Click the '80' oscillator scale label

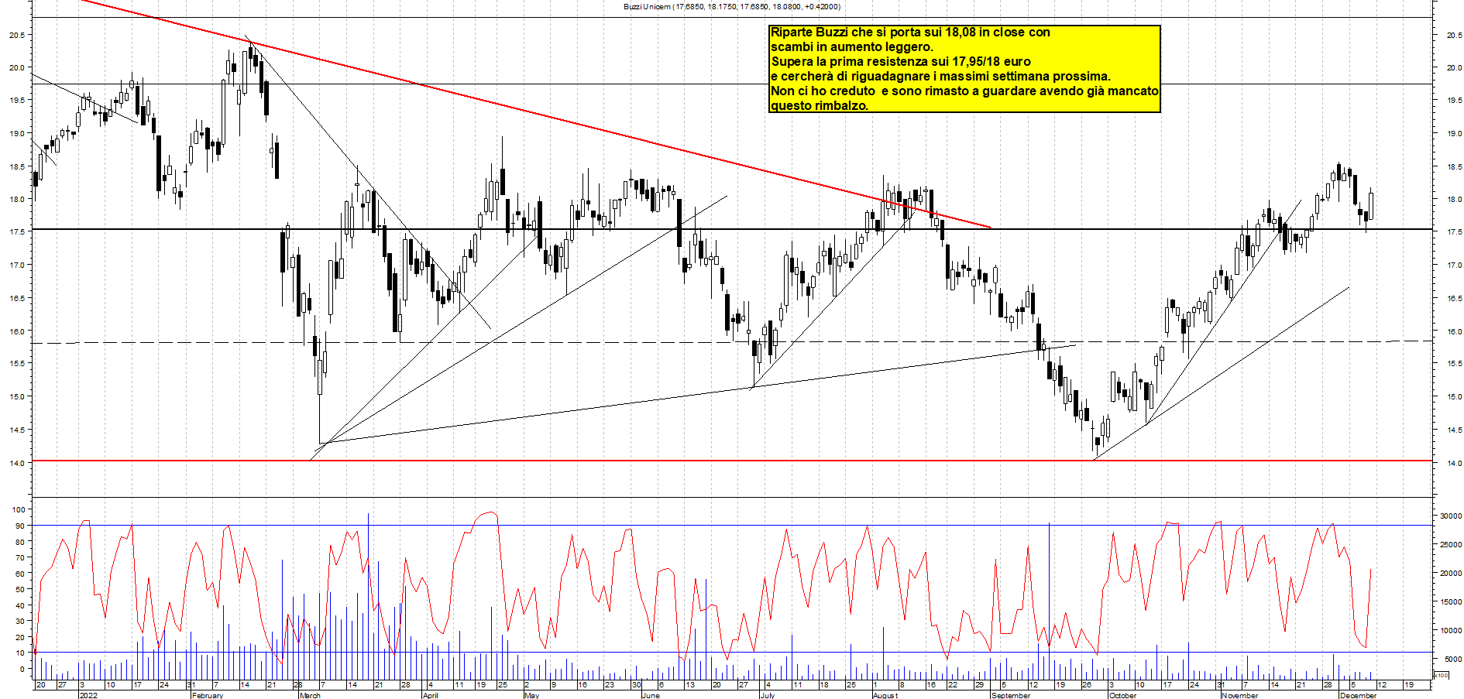20,542
